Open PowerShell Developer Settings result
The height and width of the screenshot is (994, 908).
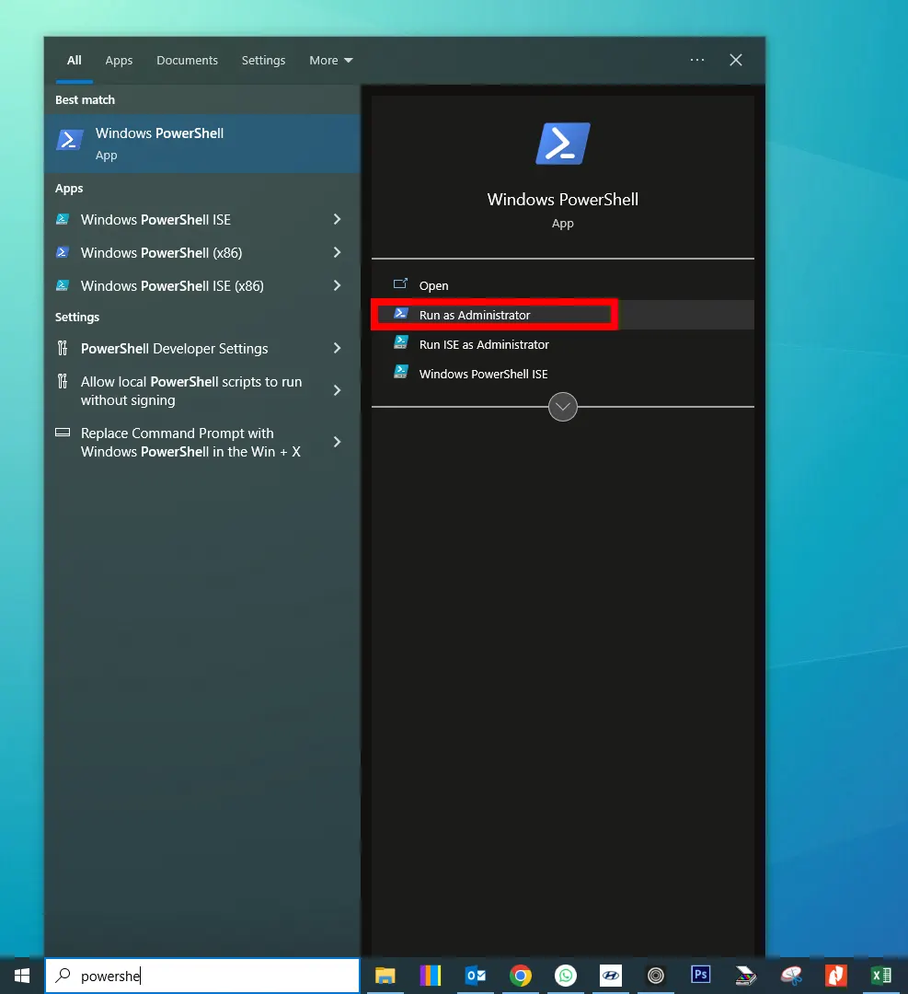[x=202, y=348]
